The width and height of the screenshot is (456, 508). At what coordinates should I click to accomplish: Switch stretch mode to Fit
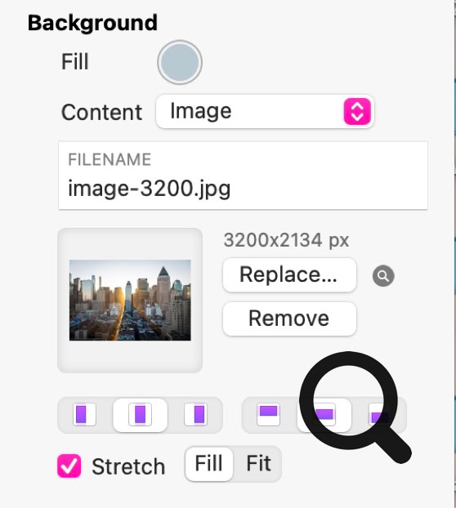point(258,464)
